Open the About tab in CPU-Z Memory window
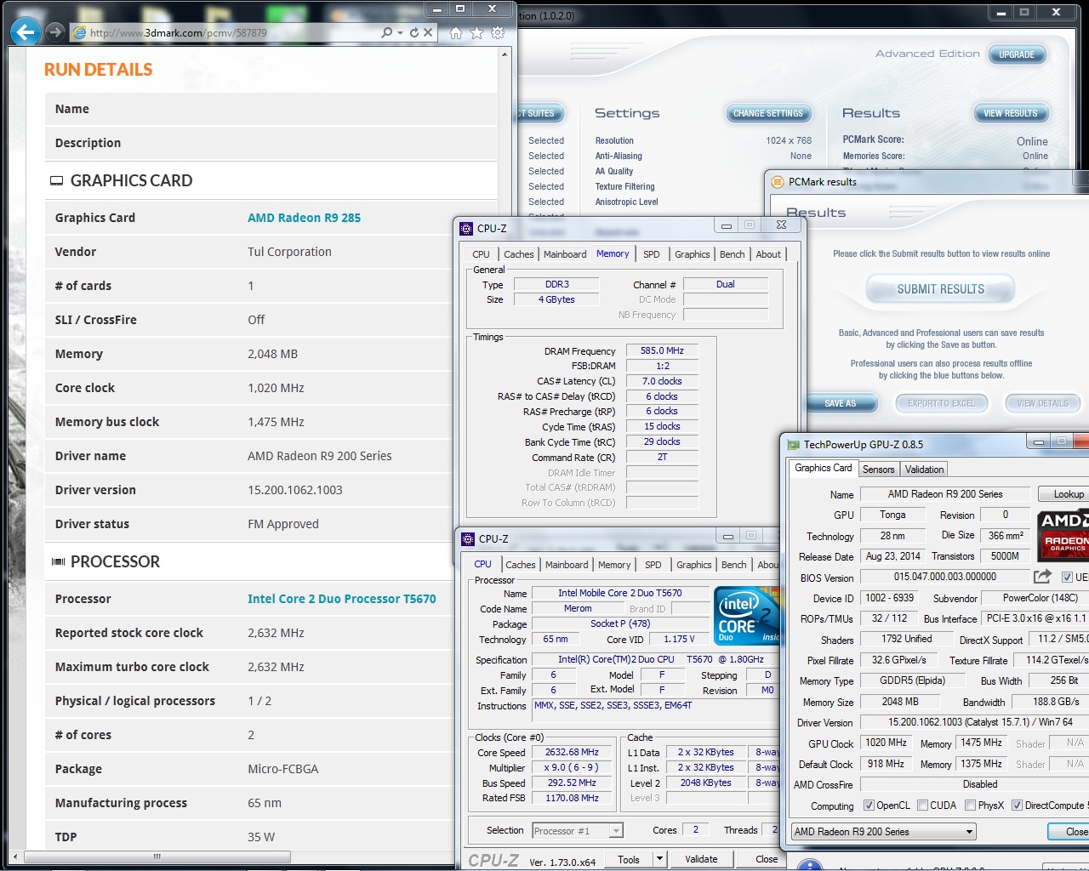The width and height of the screenshot is (1089, 871). point(768,254)
